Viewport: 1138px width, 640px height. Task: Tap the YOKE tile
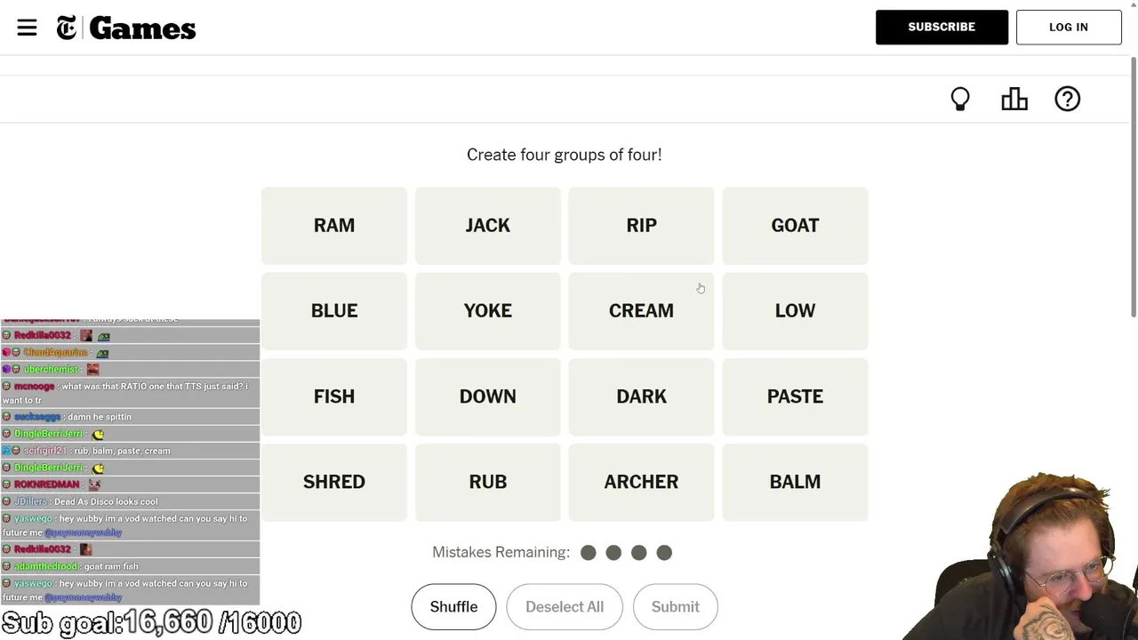point(488,311)
